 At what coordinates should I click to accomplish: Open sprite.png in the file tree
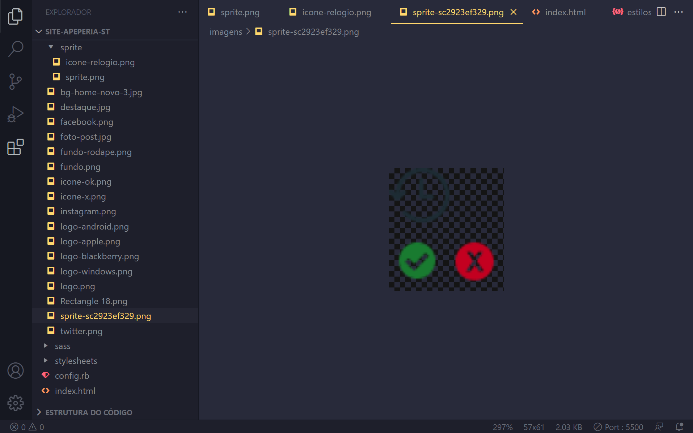pyautogui.click(x=85, y=77)
